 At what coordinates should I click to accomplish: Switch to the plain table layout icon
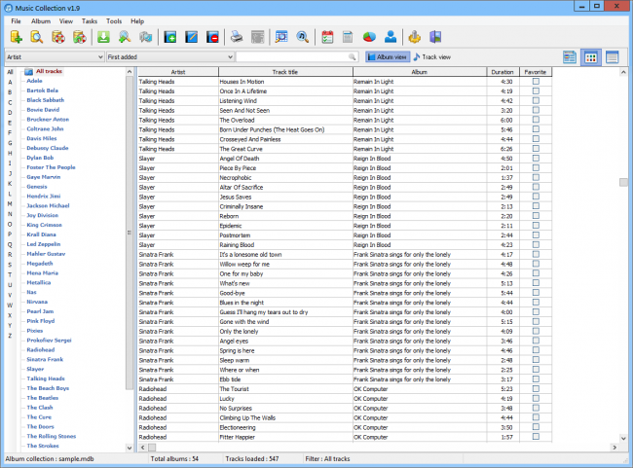pos(612,57)
